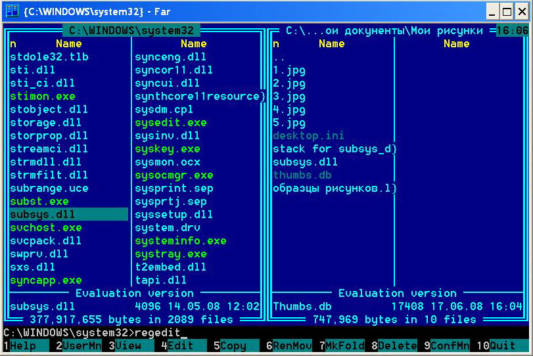Select sti.dll file
The width and height of the screenshot is (533, 356).
[33, 70]
